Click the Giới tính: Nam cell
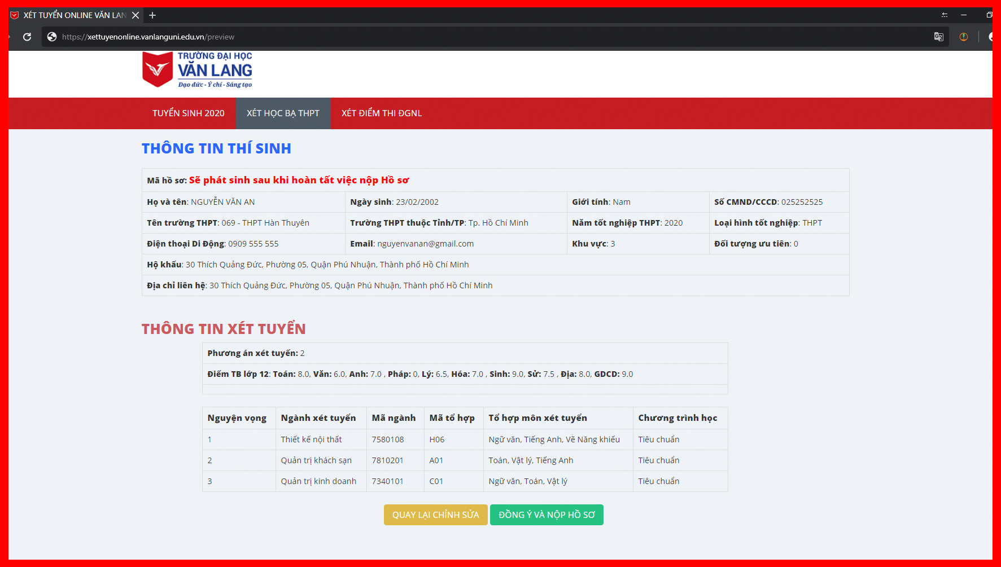This screenshot has width=1001, height=567. pos(638,202)
